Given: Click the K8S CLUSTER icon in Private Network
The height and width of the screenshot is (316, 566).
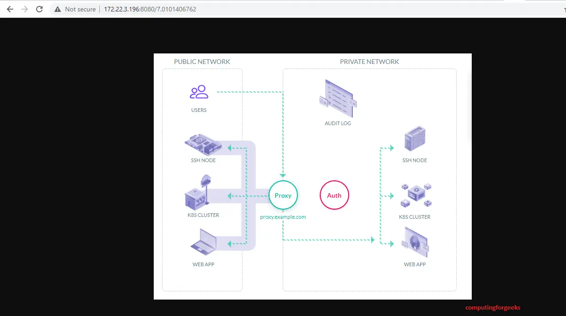Looking at the screenshot, I should (x=415, y=195).
